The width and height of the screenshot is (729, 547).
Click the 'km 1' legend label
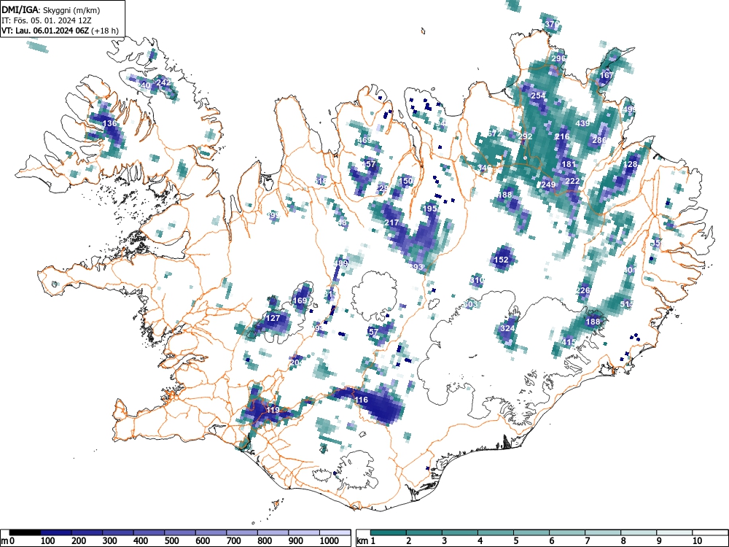366,541
